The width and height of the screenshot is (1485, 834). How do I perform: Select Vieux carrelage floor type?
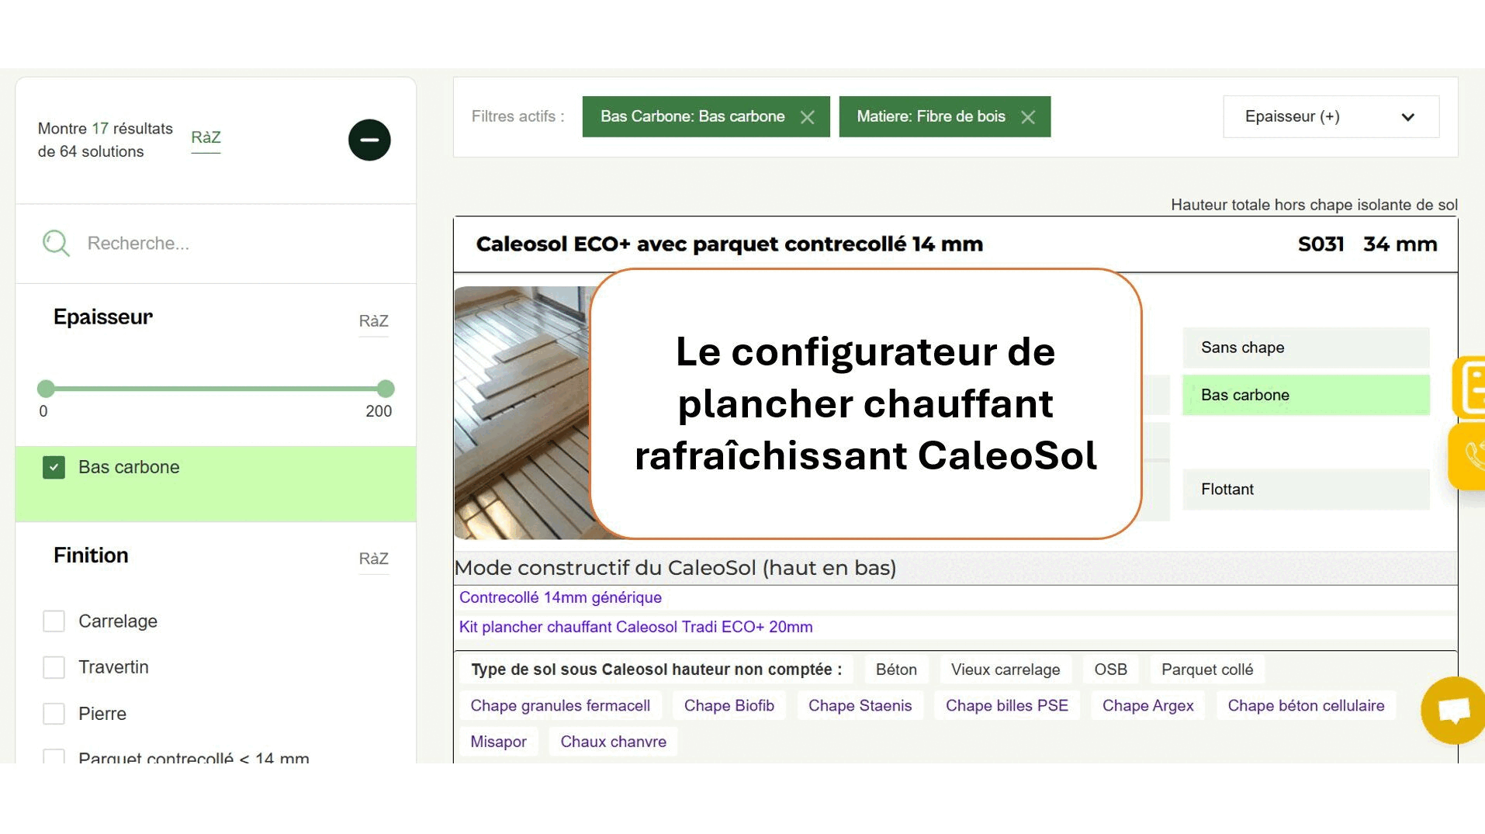pos(1006,670)
